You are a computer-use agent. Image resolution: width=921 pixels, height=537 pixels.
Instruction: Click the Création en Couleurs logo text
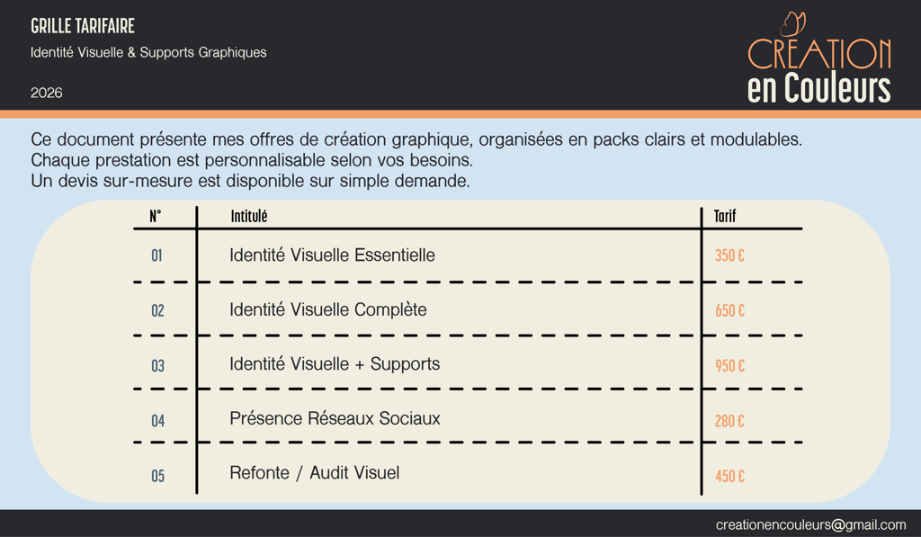818,72
